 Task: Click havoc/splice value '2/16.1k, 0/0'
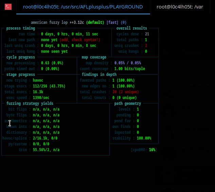45,138
